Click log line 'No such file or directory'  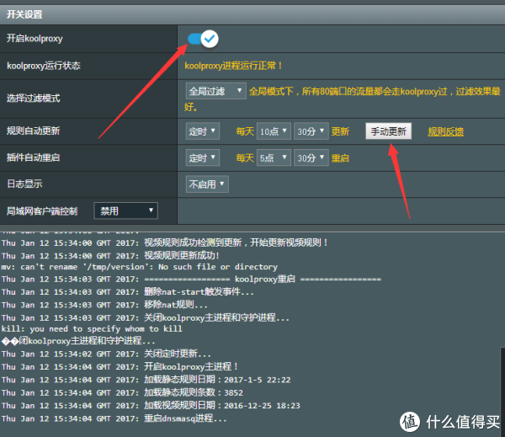pos(140,267)
